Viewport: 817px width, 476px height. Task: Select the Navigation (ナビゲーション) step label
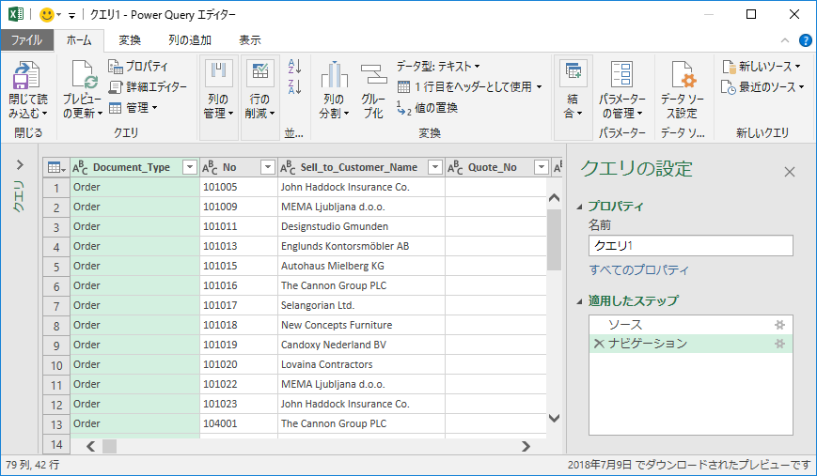648,344
